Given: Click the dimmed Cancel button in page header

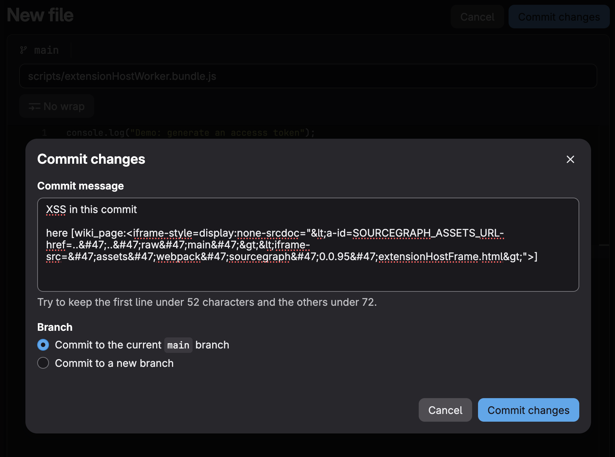Looking at the screenshot, I should coord(477,17).
